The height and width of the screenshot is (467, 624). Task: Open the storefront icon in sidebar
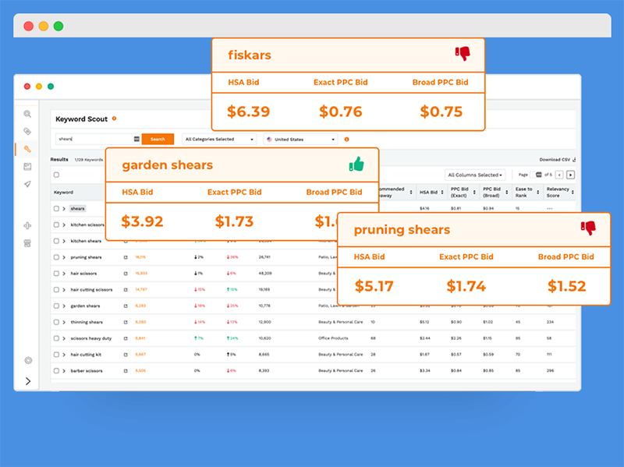pyautogui.click(x=27, y=243)
